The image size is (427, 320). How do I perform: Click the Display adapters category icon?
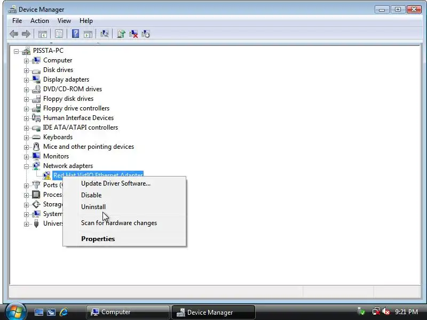pyautogui.click(x=36, y=79)
